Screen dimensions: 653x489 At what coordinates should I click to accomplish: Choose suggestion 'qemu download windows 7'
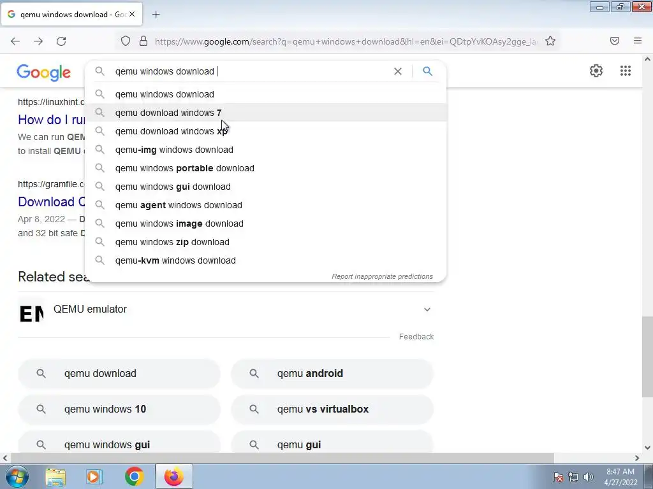coord(266,113)
